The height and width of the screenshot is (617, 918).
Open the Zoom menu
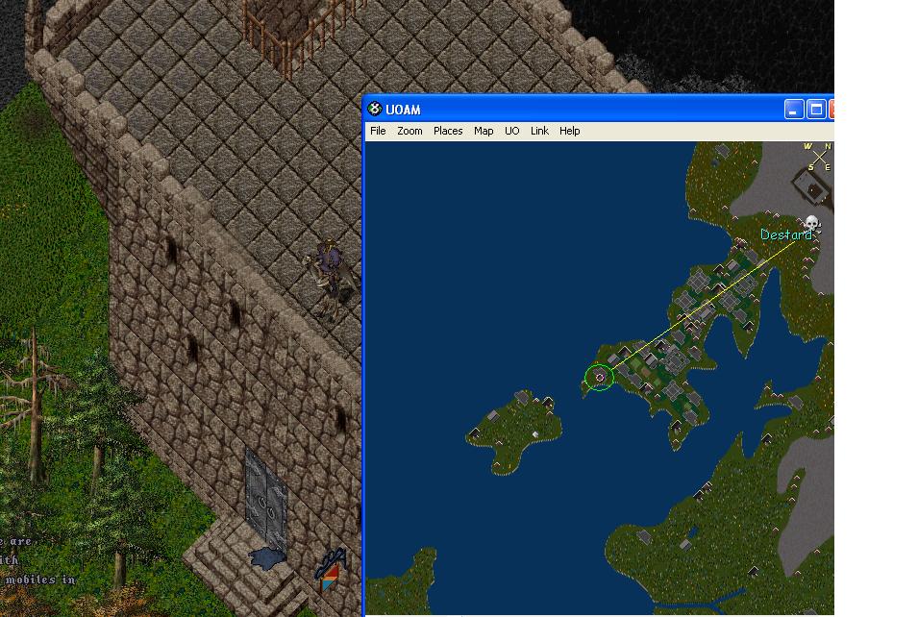click(409, 131)
